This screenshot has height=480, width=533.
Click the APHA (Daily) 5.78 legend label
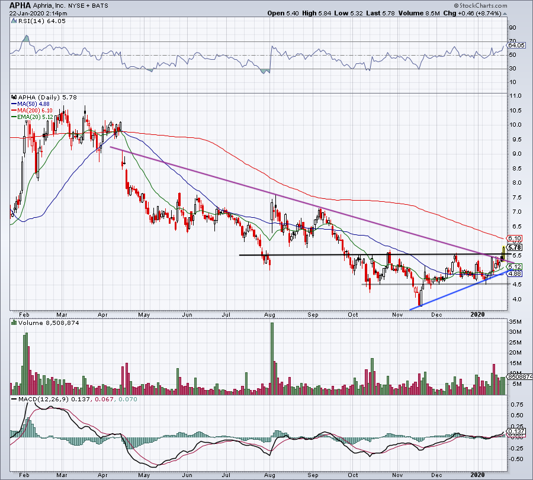pyautogui.click(x=47, y=97)
